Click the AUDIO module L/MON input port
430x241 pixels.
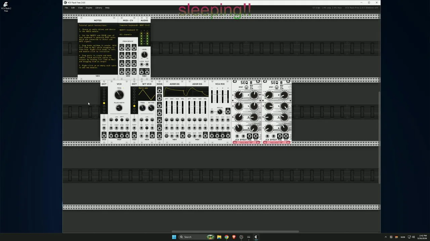pyautogui.click(x=141, y=64)
